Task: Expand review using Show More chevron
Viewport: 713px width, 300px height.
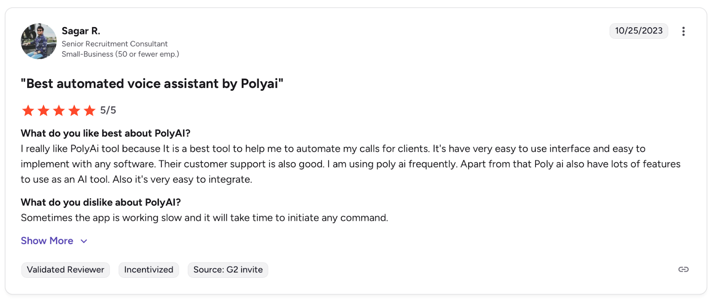Action: point(84,241)
